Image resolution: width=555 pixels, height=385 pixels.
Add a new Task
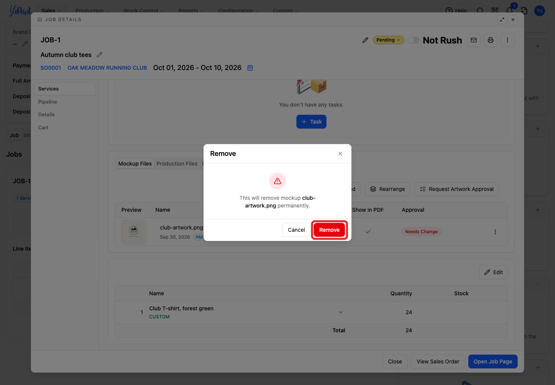(311, 122)
